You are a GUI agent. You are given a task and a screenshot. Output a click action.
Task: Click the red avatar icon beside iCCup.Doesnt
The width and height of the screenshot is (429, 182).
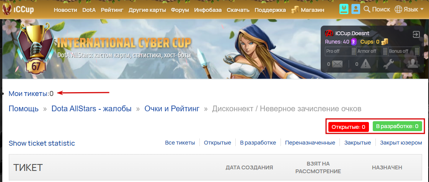[329, 33]
